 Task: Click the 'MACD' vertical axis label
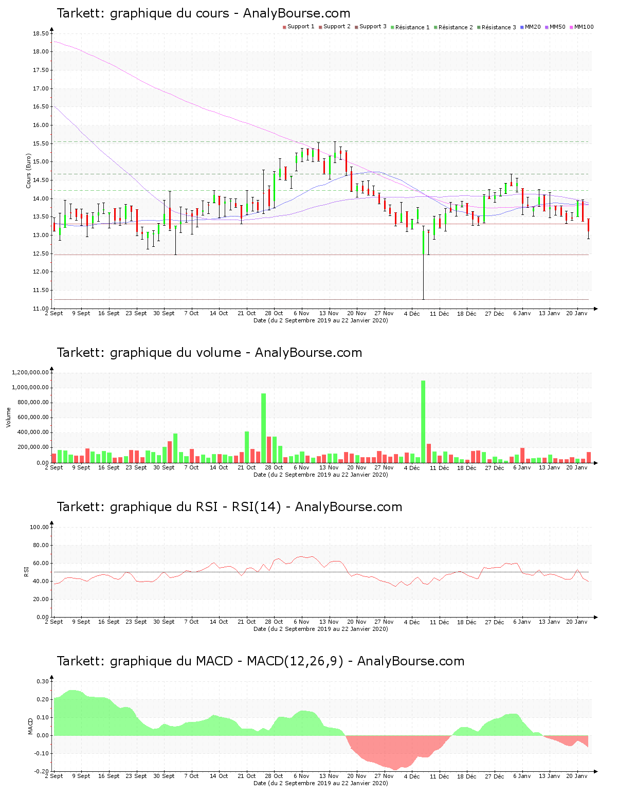30,726
